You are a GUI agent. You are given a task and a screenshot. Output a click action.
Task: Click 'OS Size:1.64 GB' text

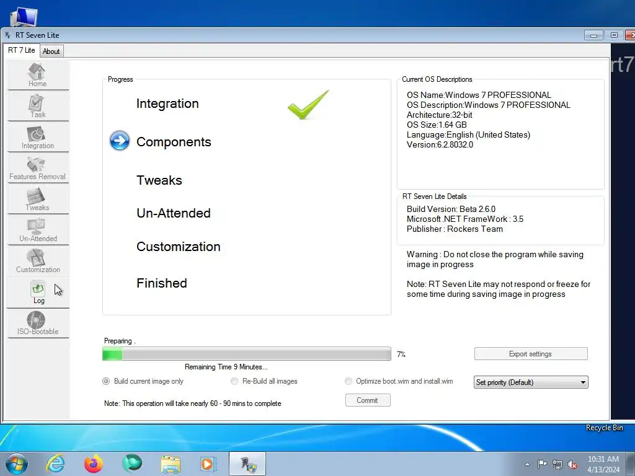click(437, 125)
